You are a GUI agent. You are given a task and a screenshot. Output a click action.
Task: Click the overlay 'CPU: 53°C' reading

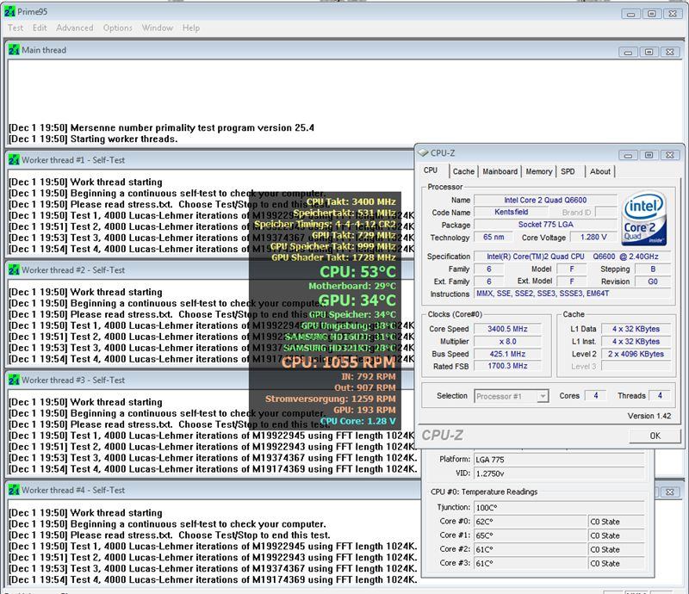point(357,271)
